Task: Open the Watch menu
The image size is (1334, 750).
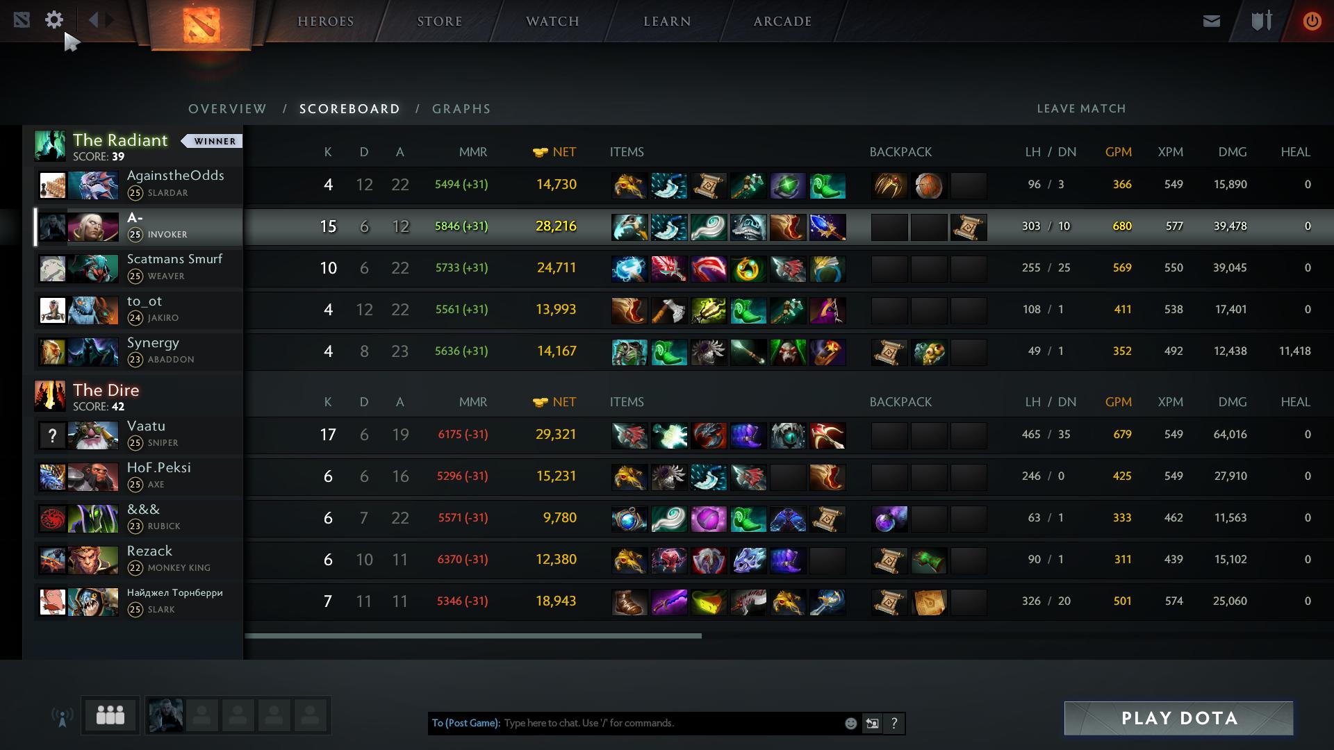Action: tap(552, 22)
